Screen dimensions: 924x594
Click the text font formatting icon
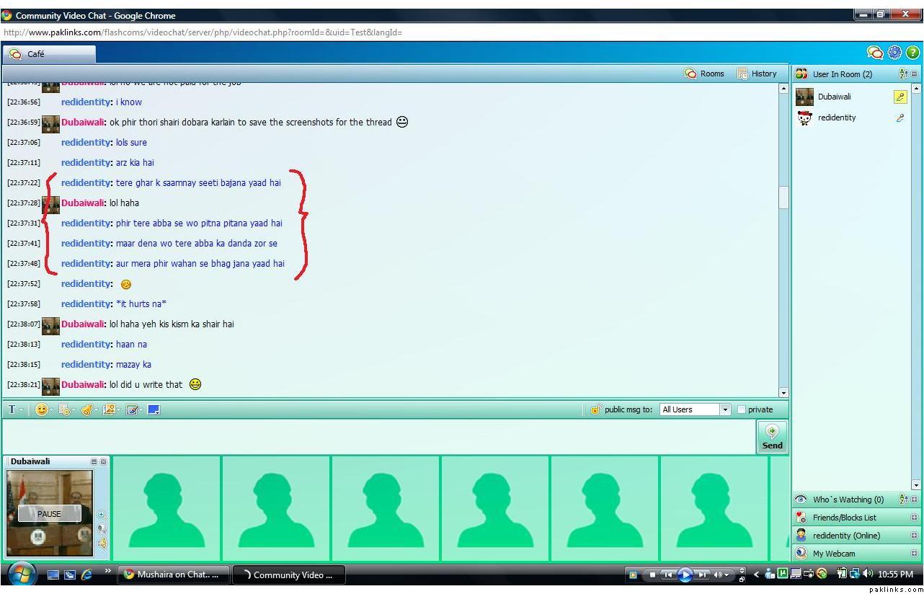(12, 409)
